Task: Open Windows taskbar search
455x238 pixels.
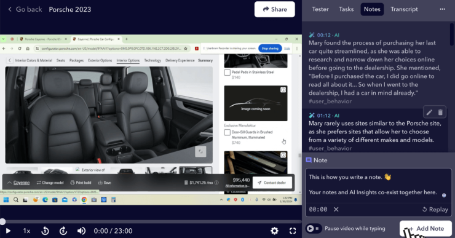Action: (x=16, y=200)
